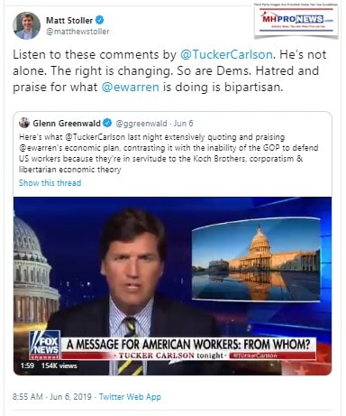Screen dimensions: 346x416
Task: Open the @ewarren mention link
Action: pos(131,88)
